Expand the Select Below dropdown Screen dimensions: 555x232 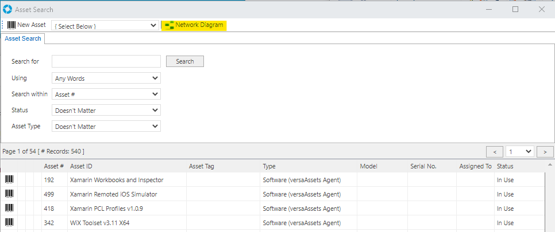(105, 26)
